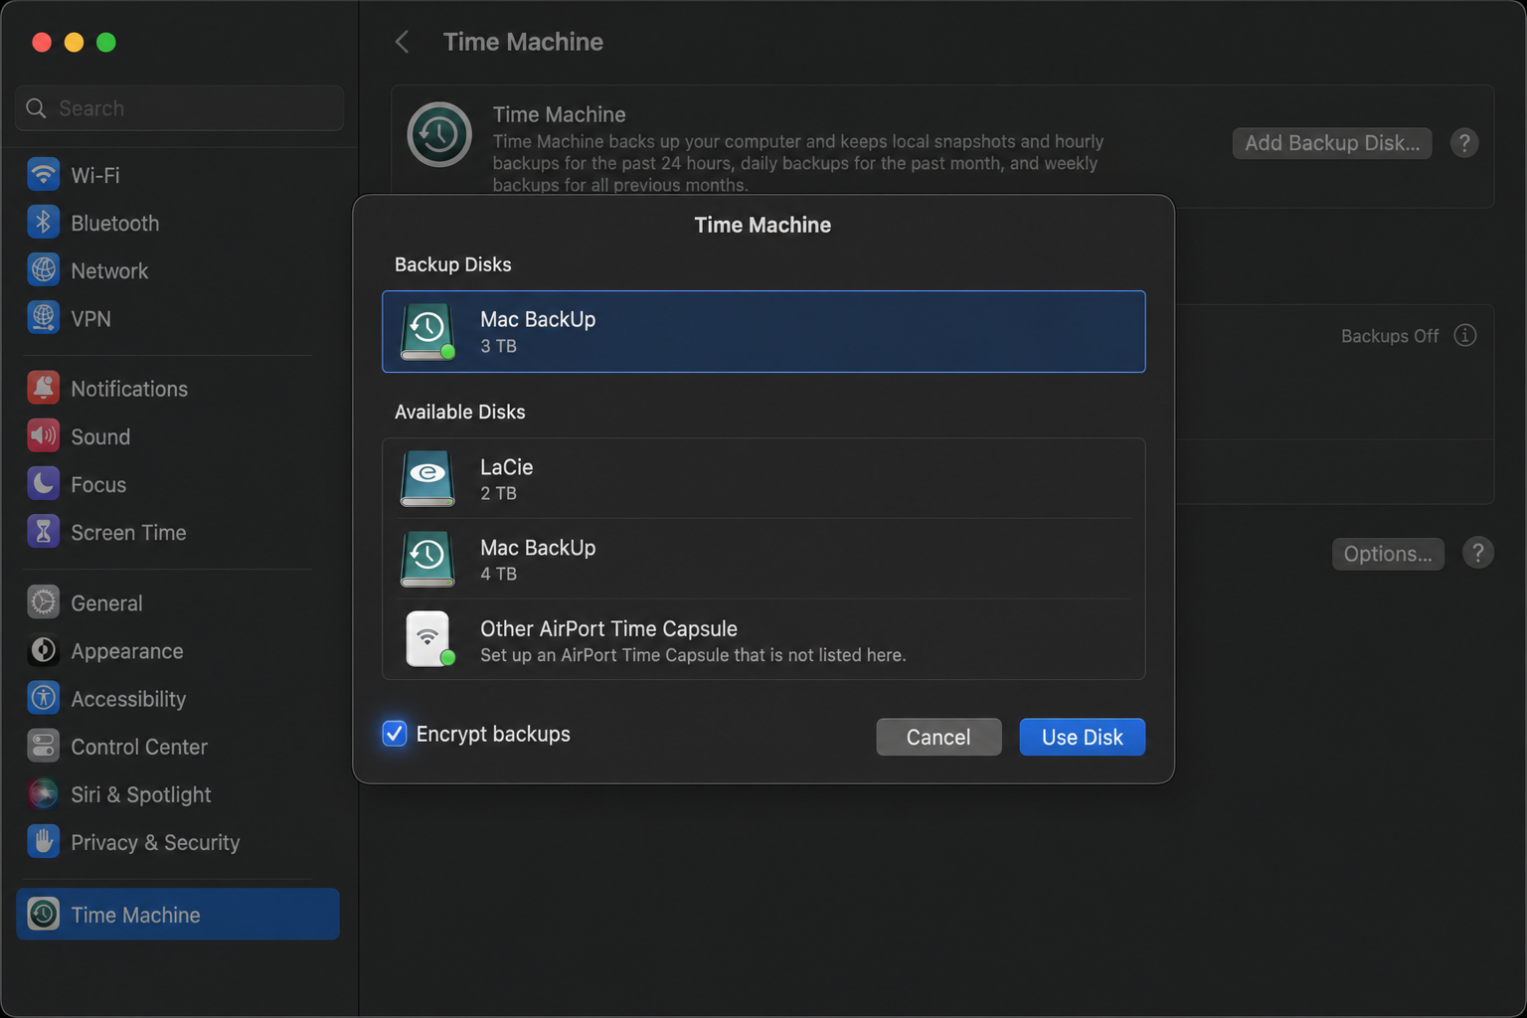This screenshot has height=1018, width=1527.
Task: Click the 3 TB Mac BackUp disk icon
Action: click(x=427, y=331)
